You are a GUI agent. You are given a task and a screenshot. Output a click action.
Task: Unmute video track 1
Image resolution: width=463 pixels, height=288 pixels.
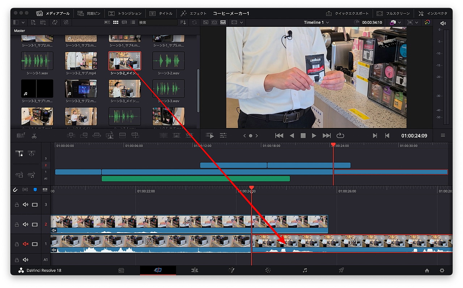25,244
